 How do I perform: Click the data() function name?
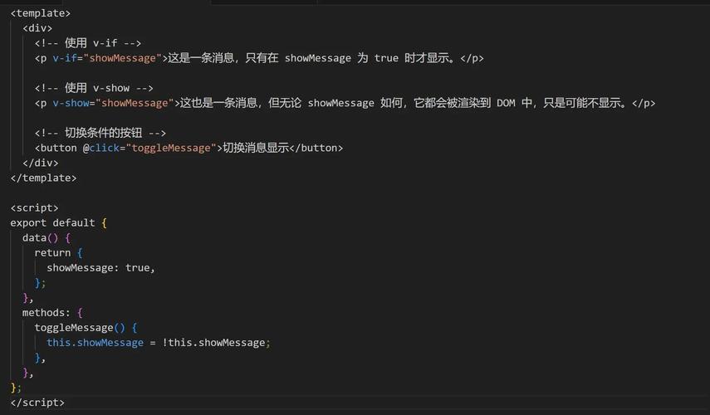pos(41,237)
